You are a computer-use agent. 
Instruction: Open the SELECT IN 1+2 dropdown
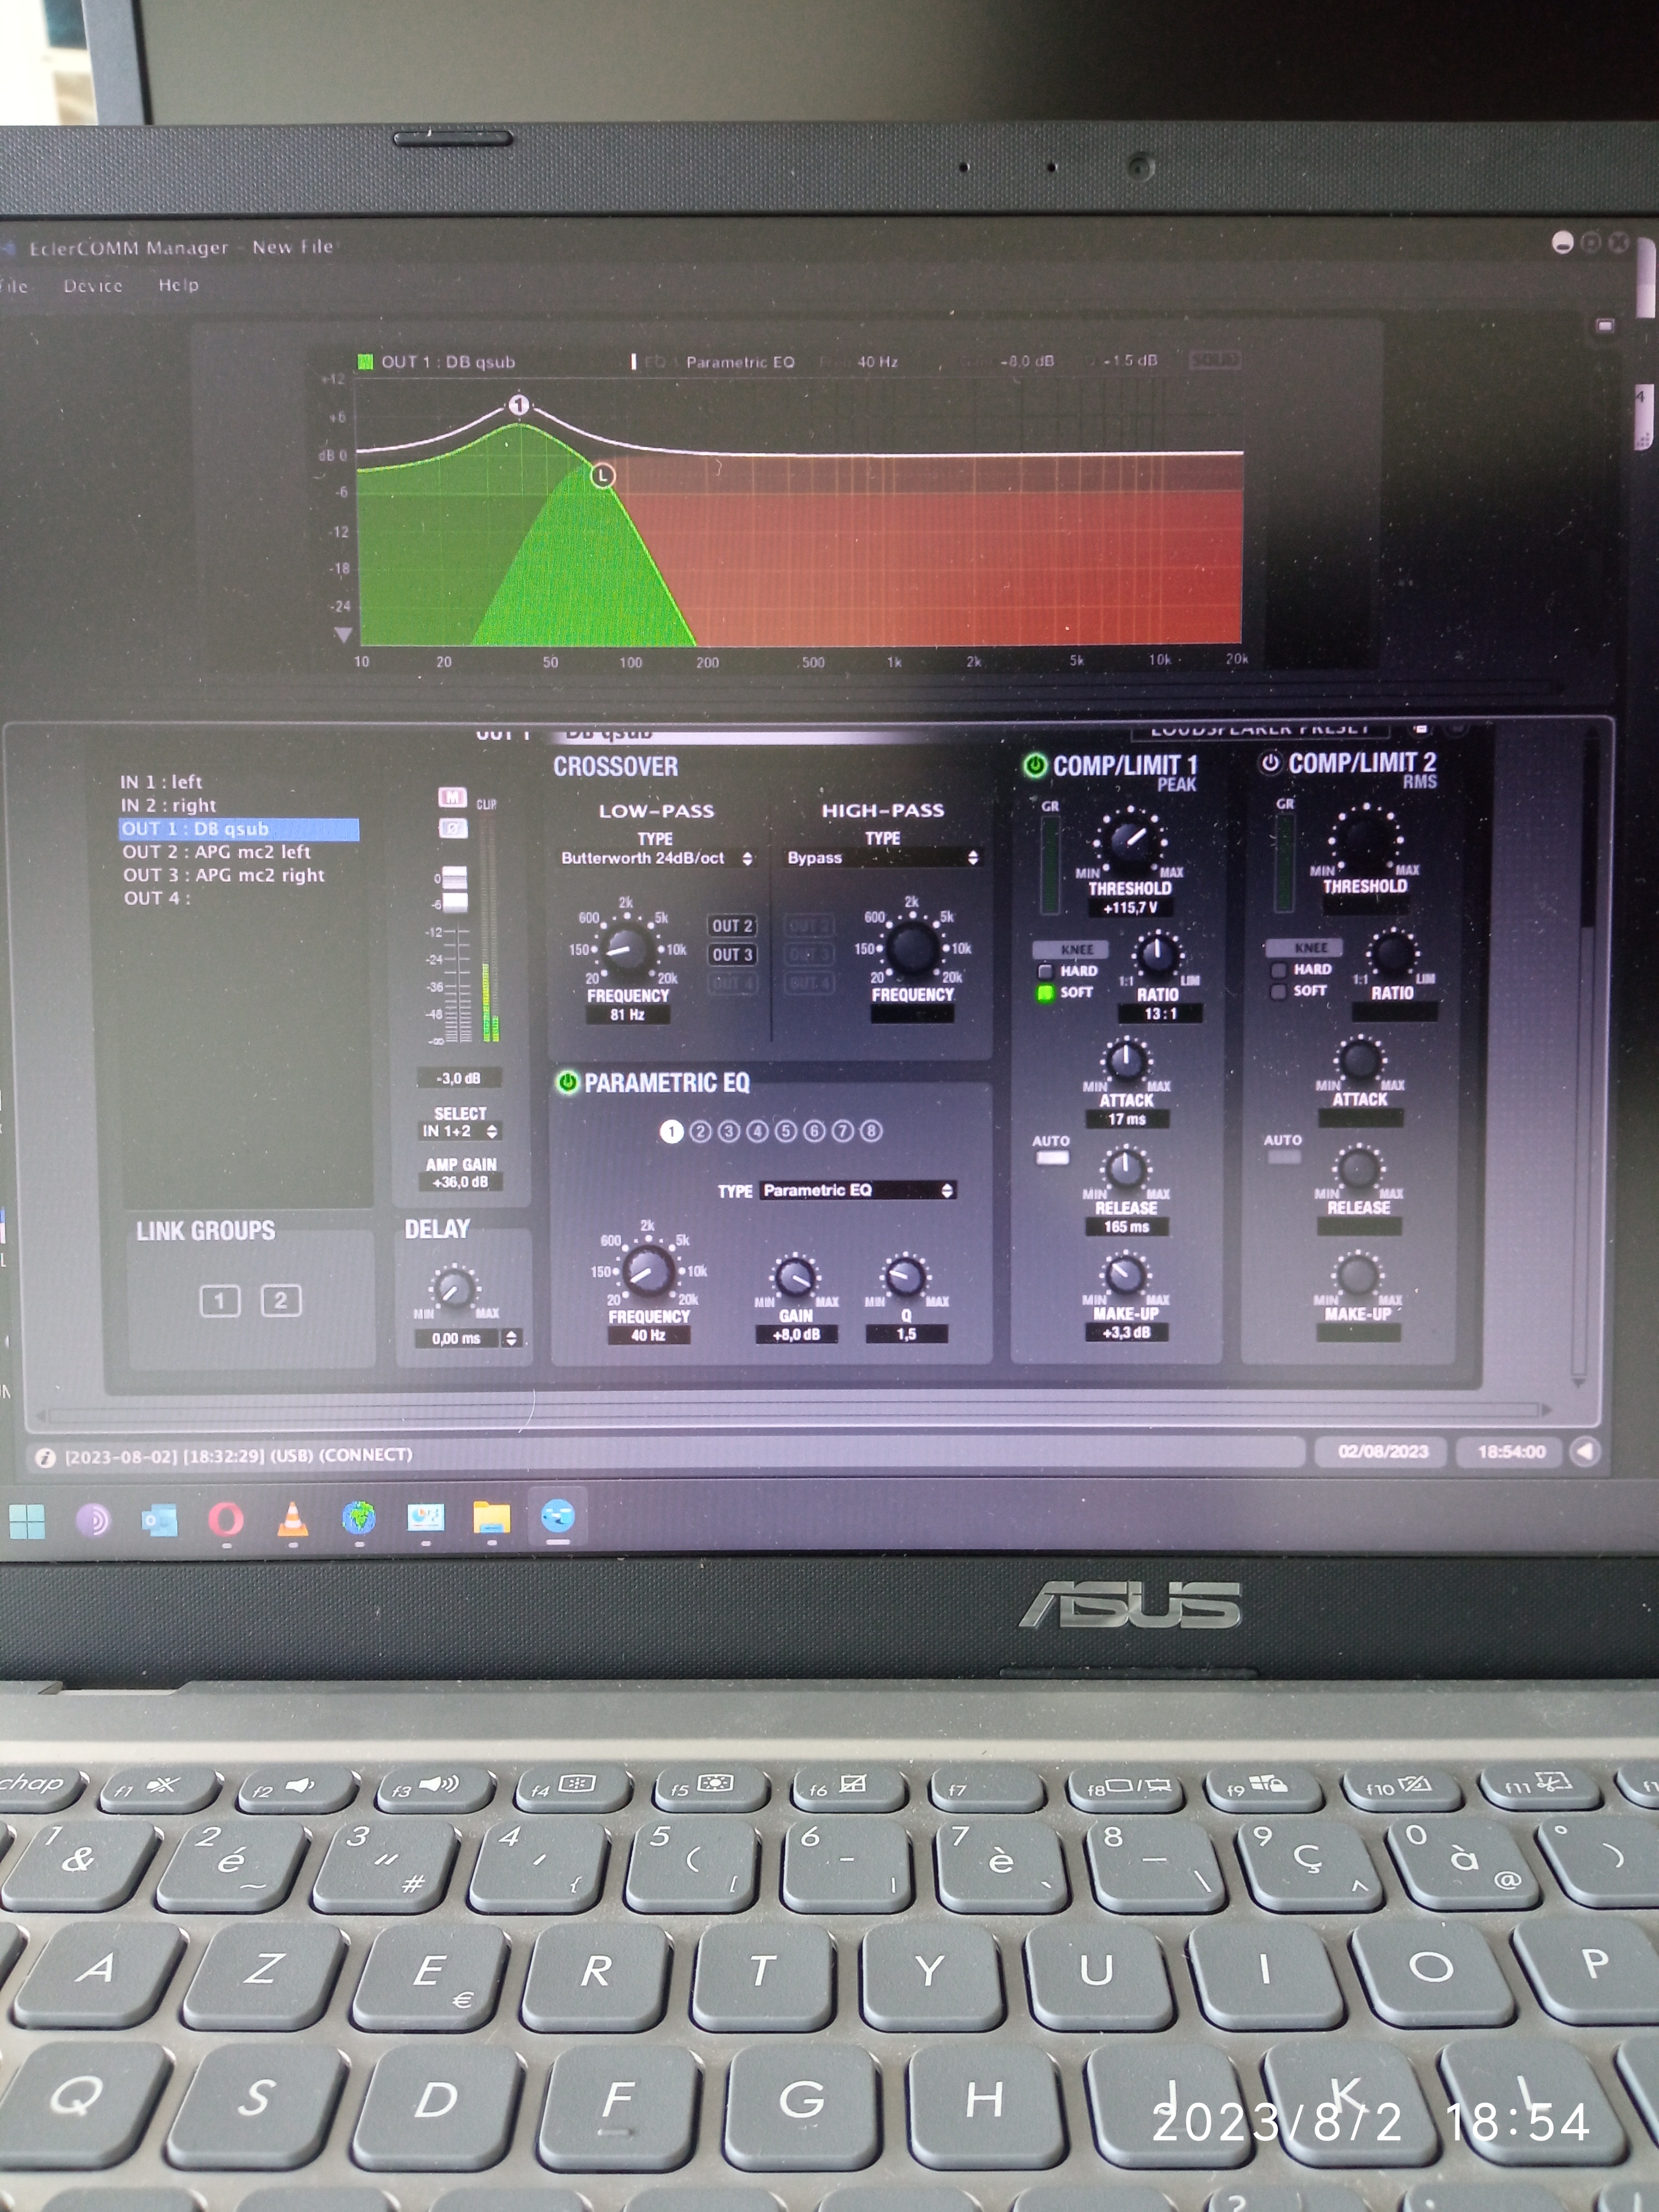pyautogui.click(x=460, y=1131)
